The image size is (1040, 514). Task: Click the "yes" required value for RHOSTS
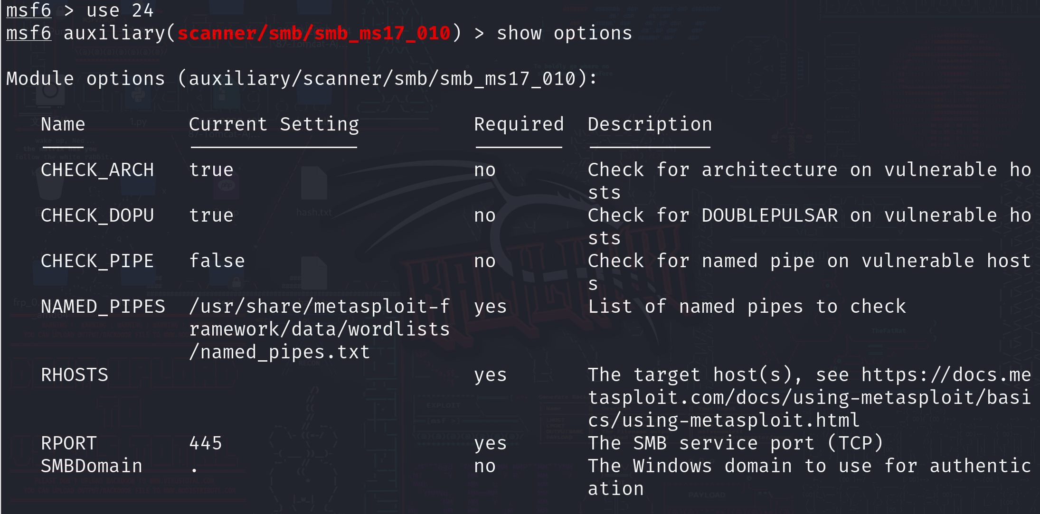(490, 375)
